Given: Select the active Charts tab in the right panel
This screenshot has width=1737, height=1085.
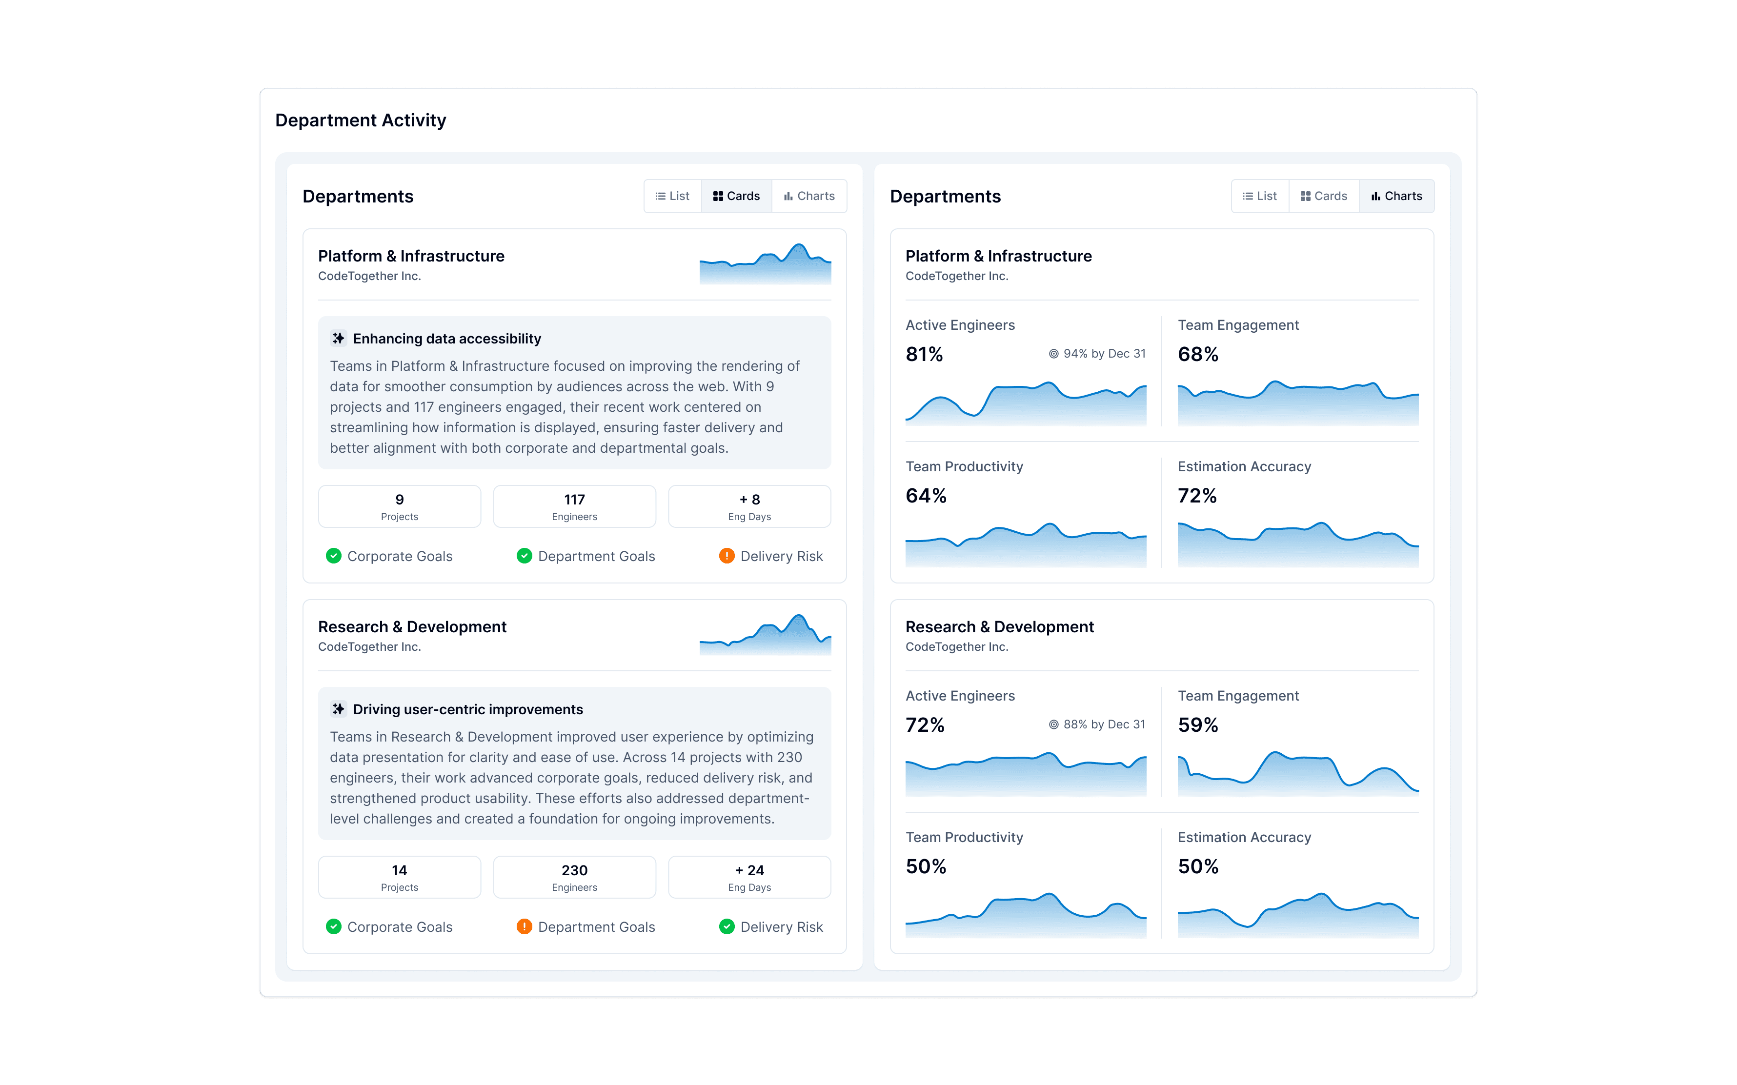Looking at the screenshot, I should [x=1396, y=196].
